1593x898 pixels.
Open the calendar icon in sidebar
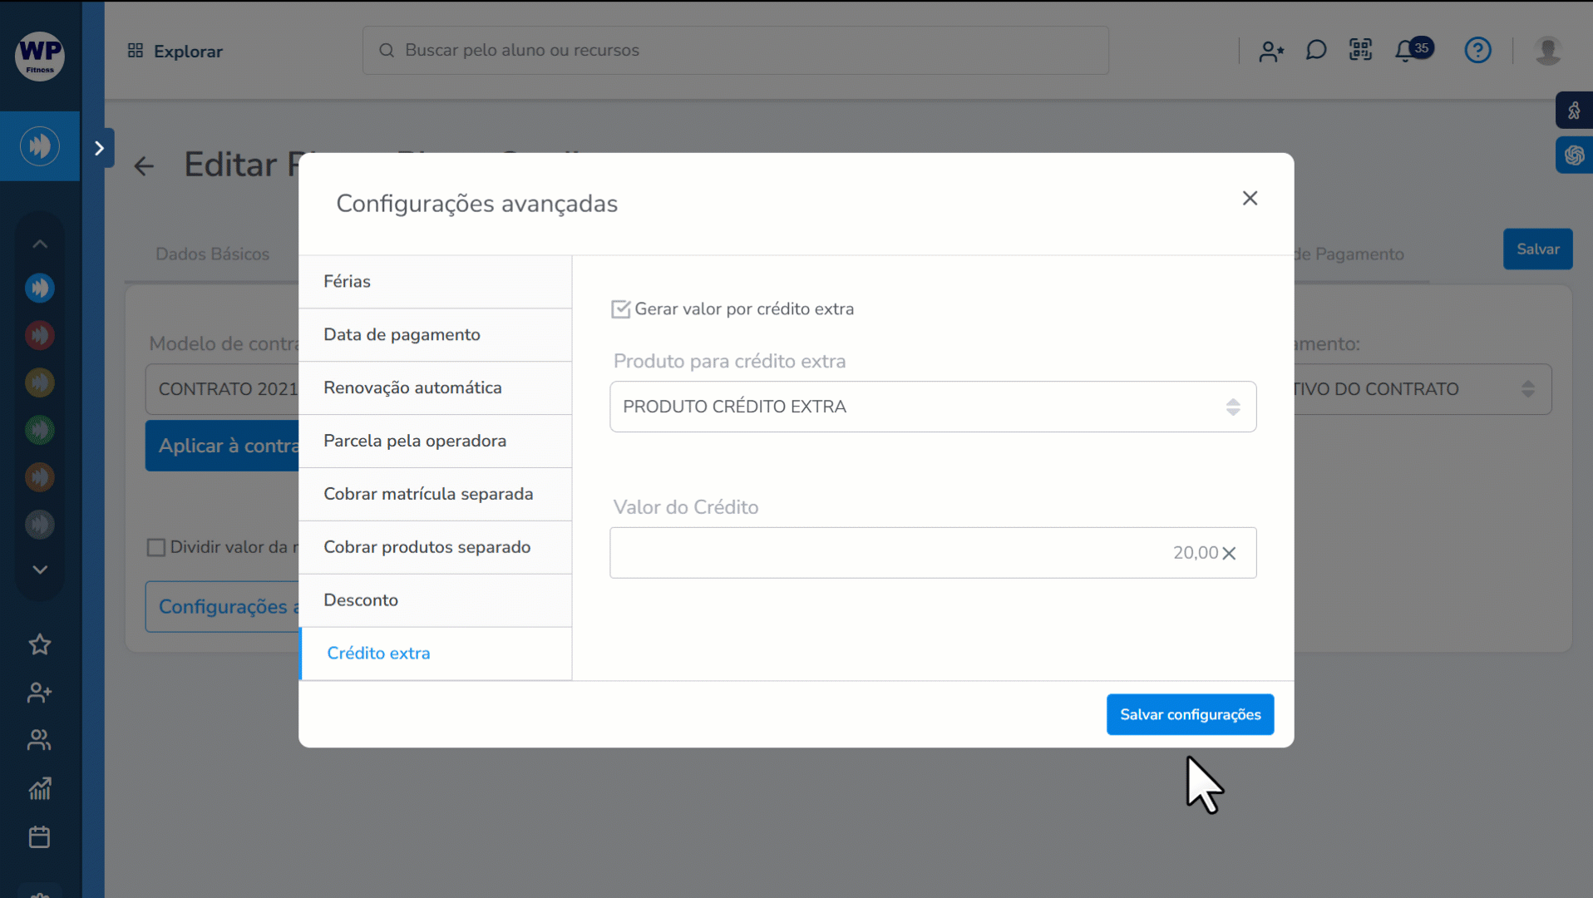click(39, 836)
